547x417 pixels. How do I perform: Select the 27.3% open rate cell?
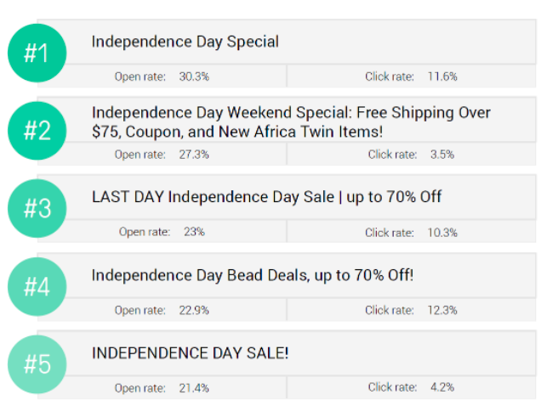click(194, 155)
